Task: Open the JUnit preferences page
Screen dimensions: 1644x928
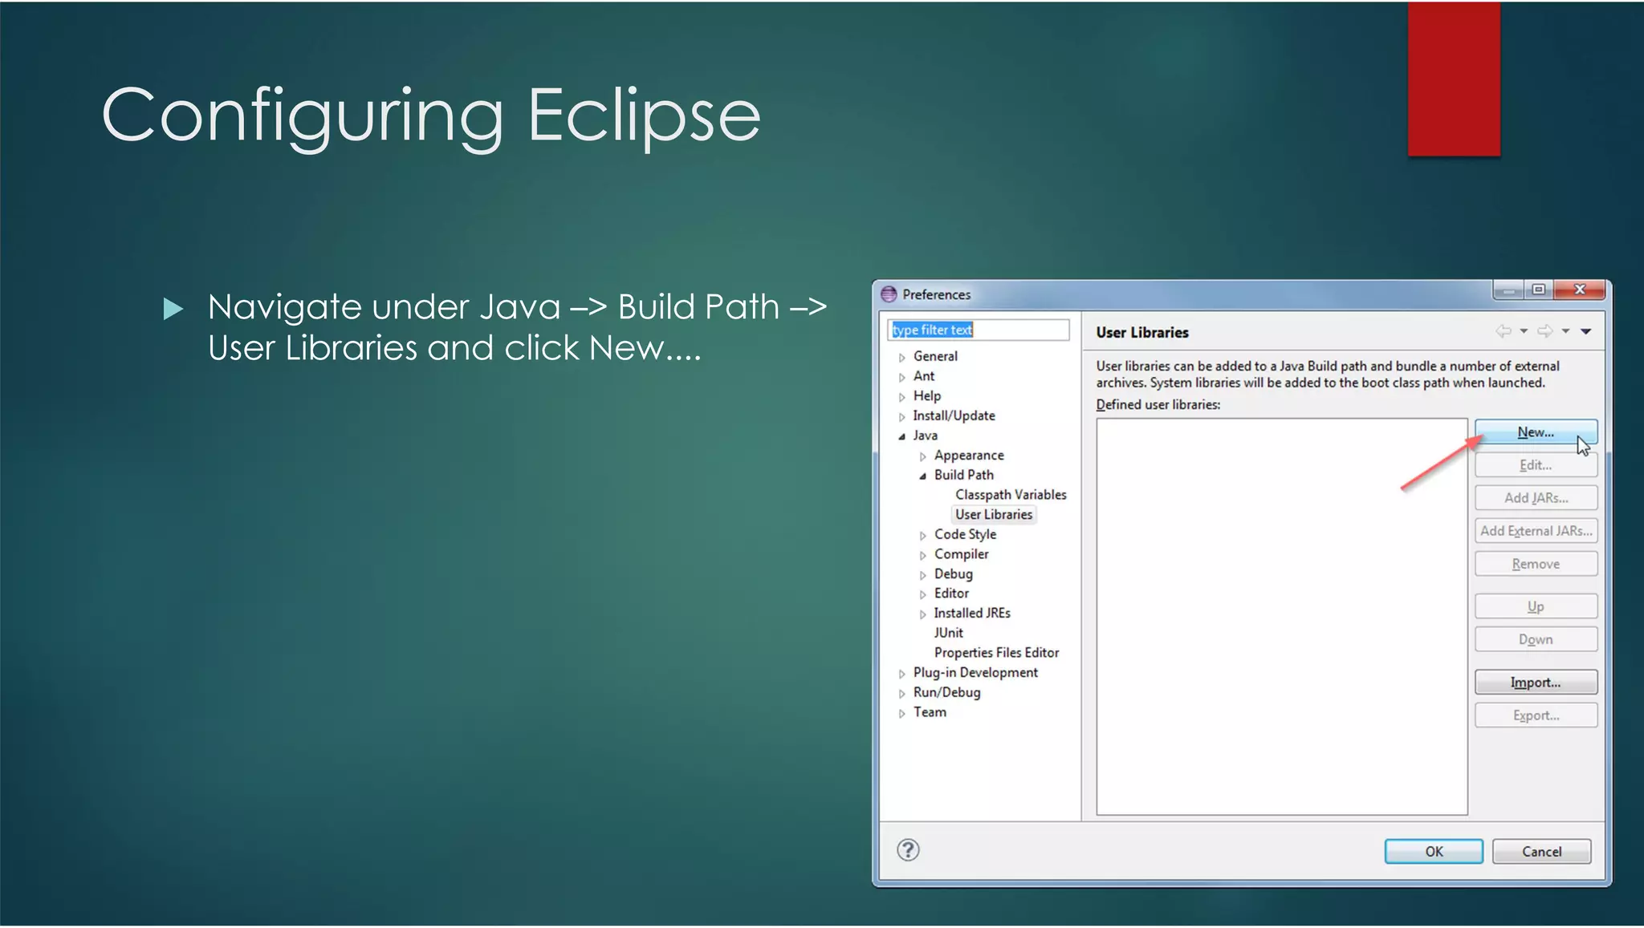Action: [x=948, y=633]
